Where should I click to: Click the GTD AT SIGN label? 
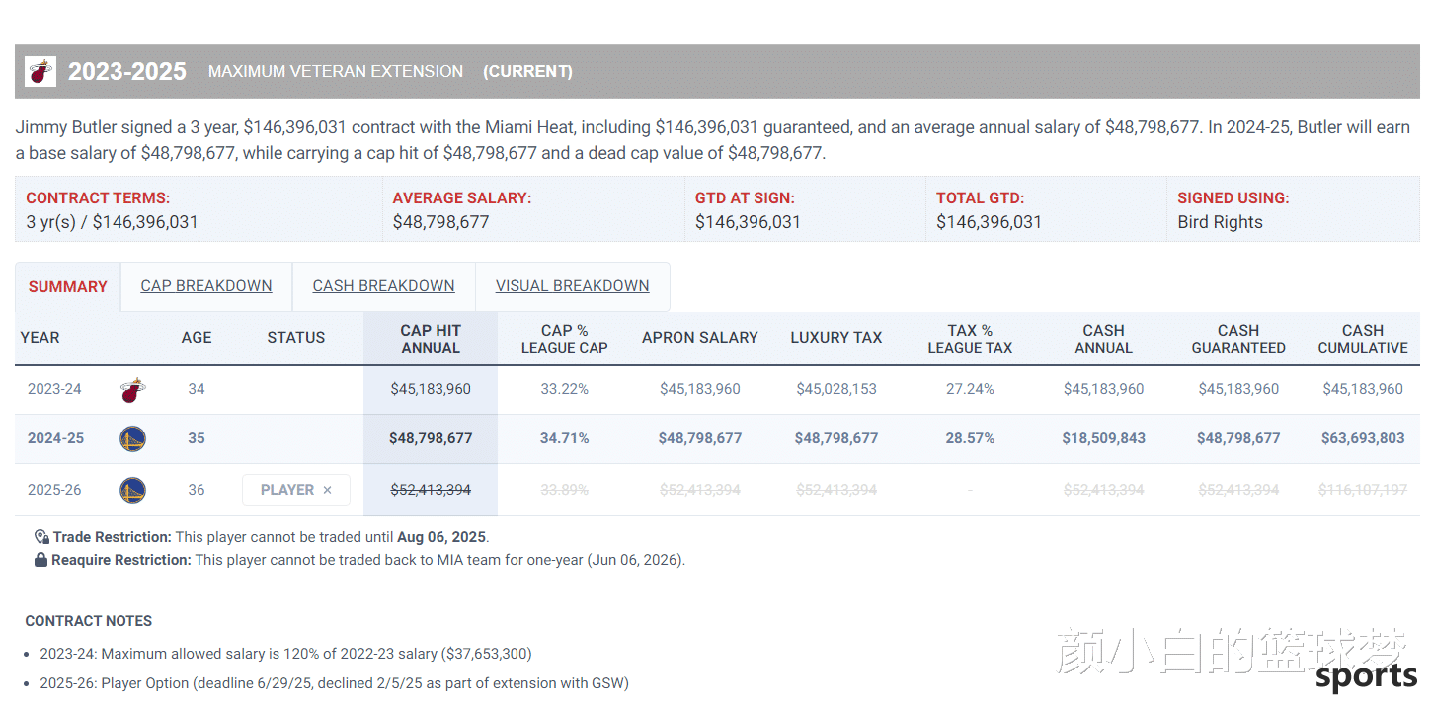coord(745,198)
